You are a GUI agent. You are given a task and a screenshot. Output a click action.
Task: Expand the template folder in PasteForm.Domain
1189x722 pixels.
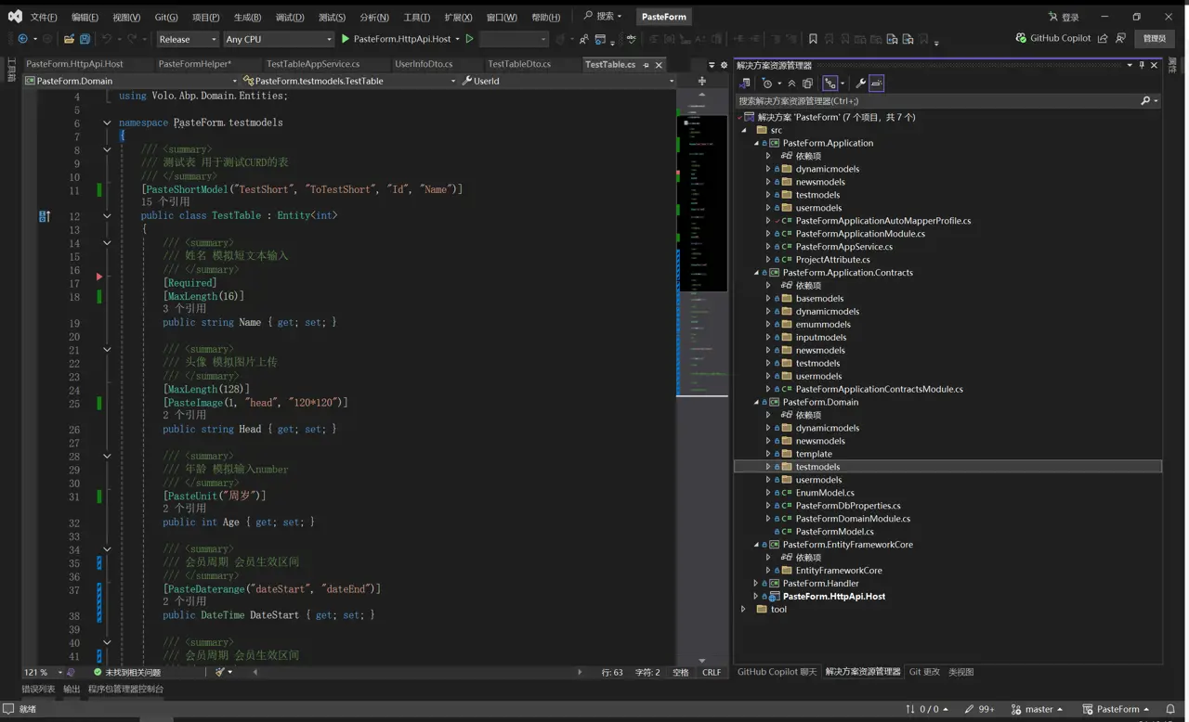coord(768,454)
